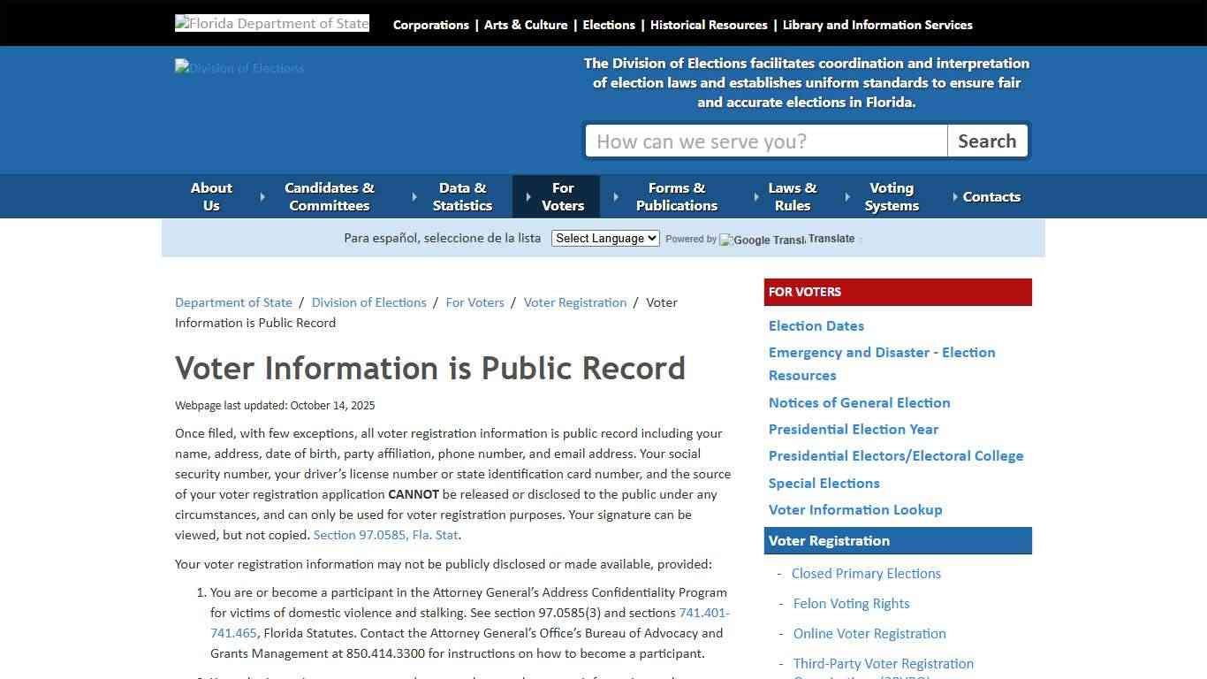Click Department of State breadcrumb link

point(233,301)
